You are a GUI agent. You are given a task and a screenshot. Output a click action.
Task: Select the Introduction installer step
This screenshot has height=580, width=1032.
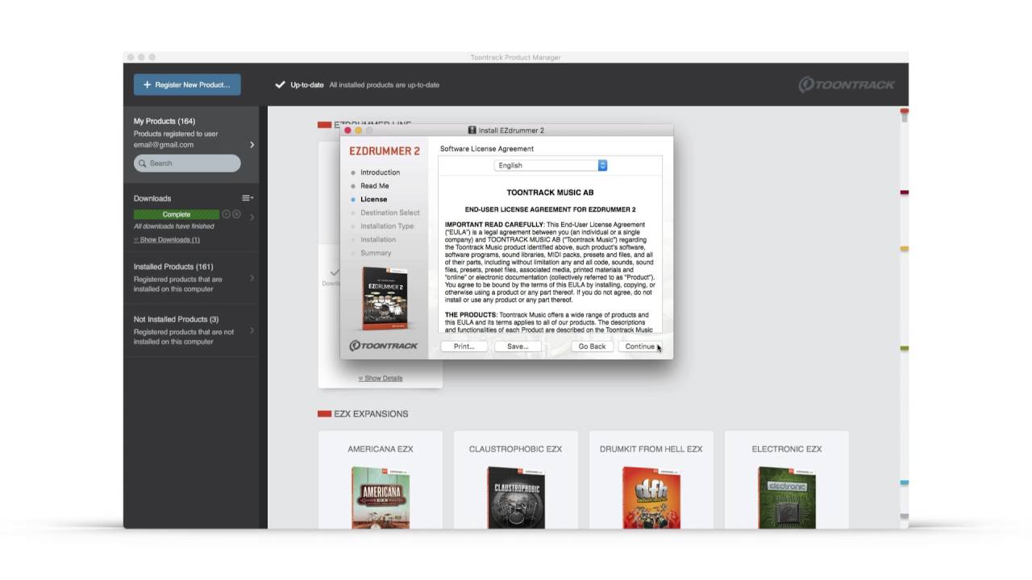click(x=380, y=172)
